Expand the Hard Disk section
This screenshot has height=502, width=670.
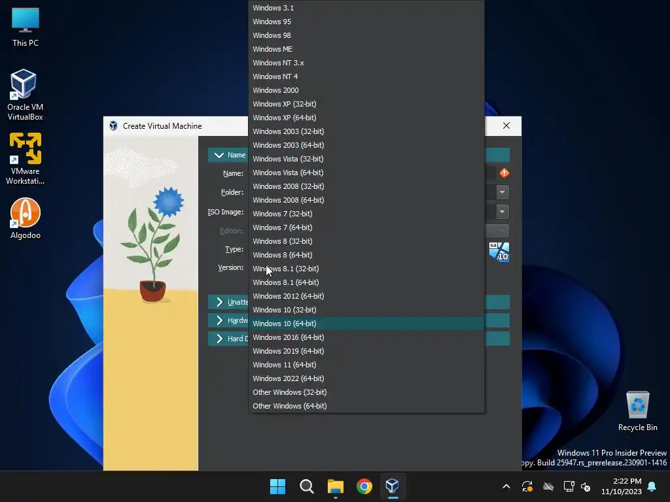pyautogui.click(x=219, y=339)
